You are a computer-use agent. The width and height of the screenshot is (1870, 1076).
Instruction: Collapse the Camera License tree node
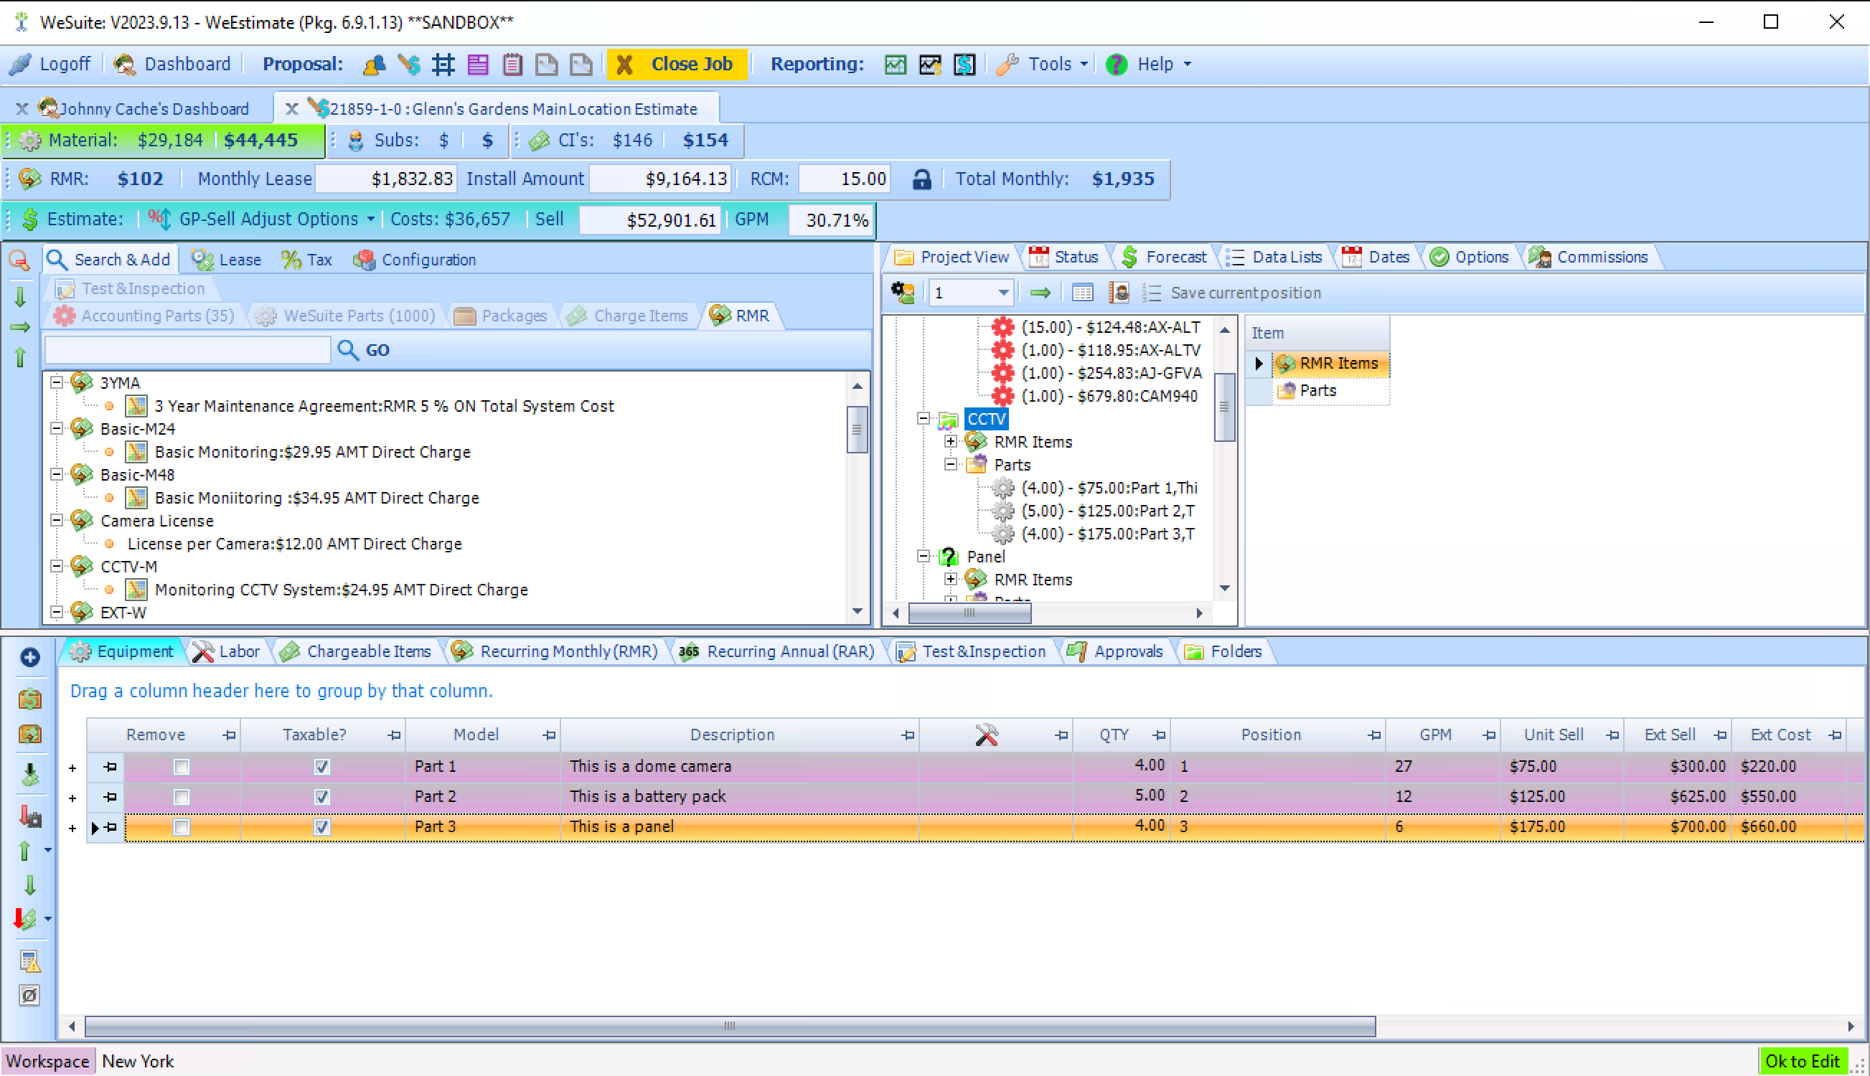coord(56,521)
